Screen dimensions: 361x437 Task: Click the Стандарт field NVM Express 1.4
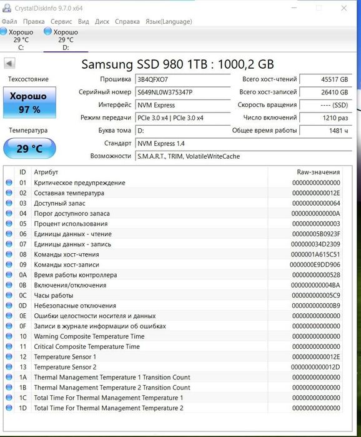coord(244,144)
